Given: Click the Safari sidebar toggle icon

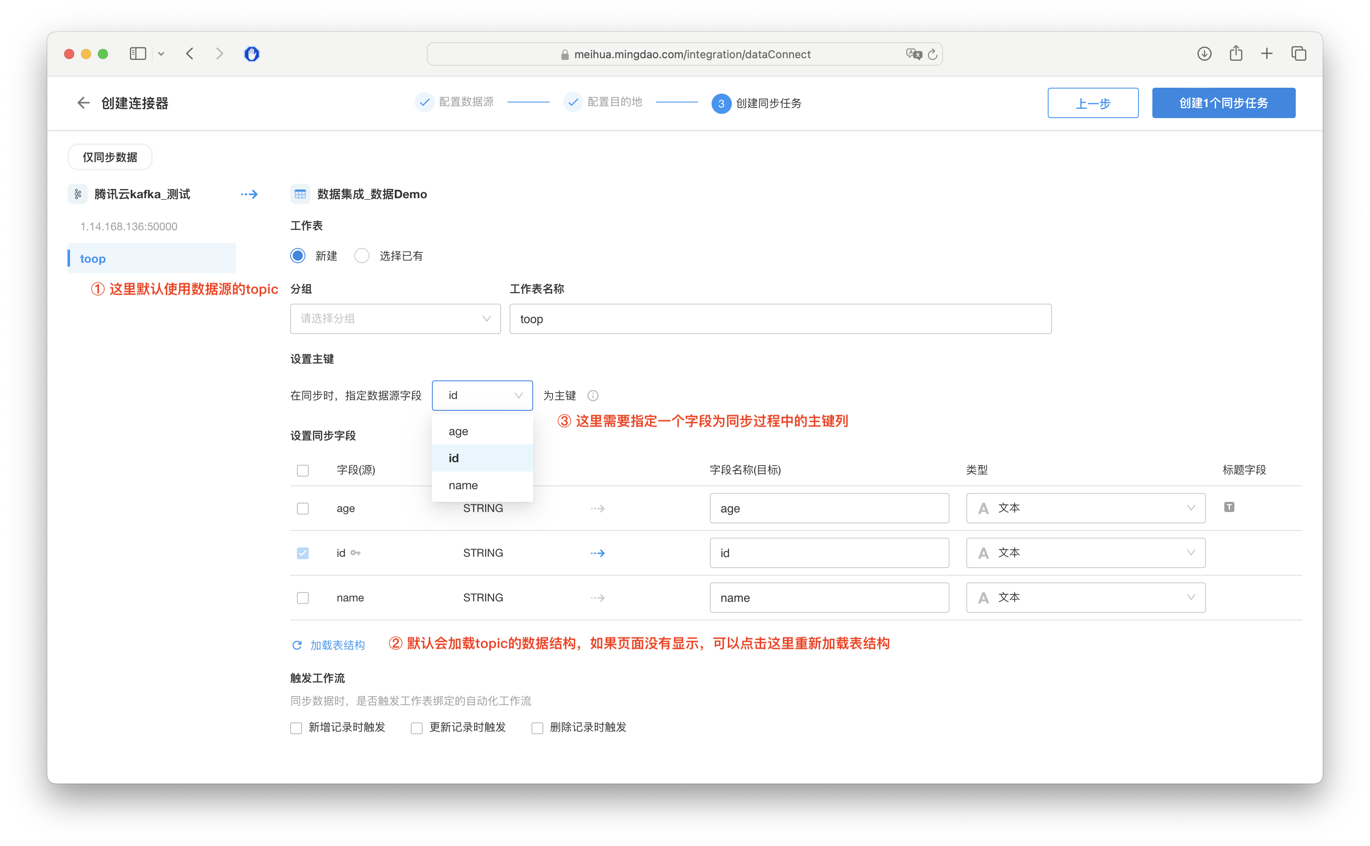Looking at the screenshot, I should point(138,54).
